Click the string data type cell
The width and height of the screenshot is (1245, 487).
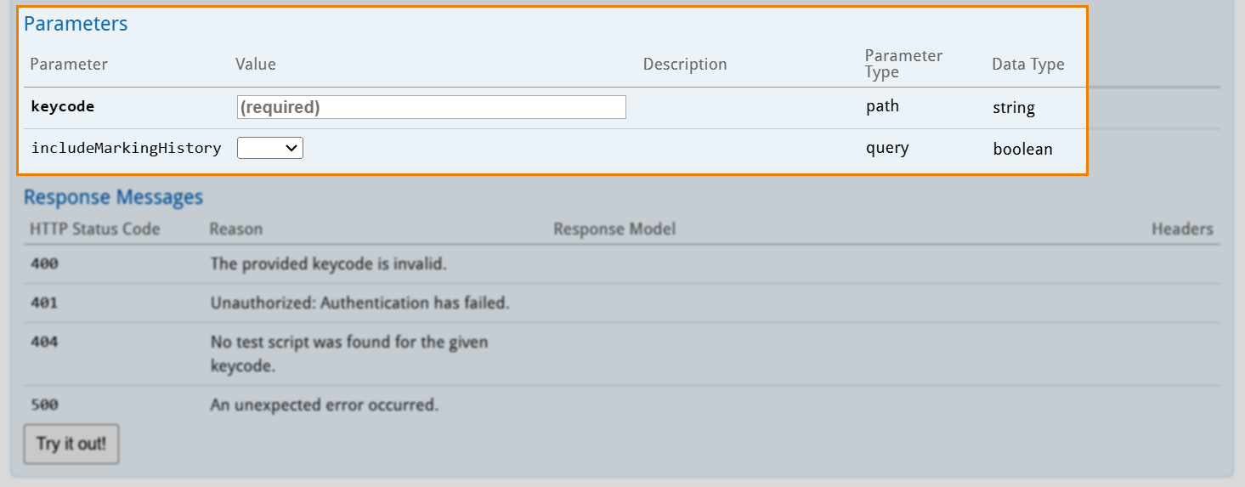(1013, 108)
